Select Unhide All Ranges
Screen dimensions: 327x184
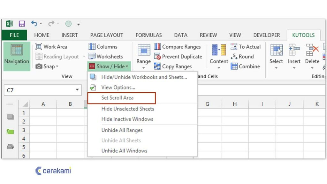coord(142,130)
